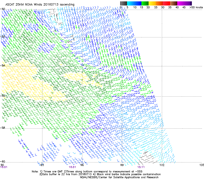Click the '10' legend scale label

(135, 7)
